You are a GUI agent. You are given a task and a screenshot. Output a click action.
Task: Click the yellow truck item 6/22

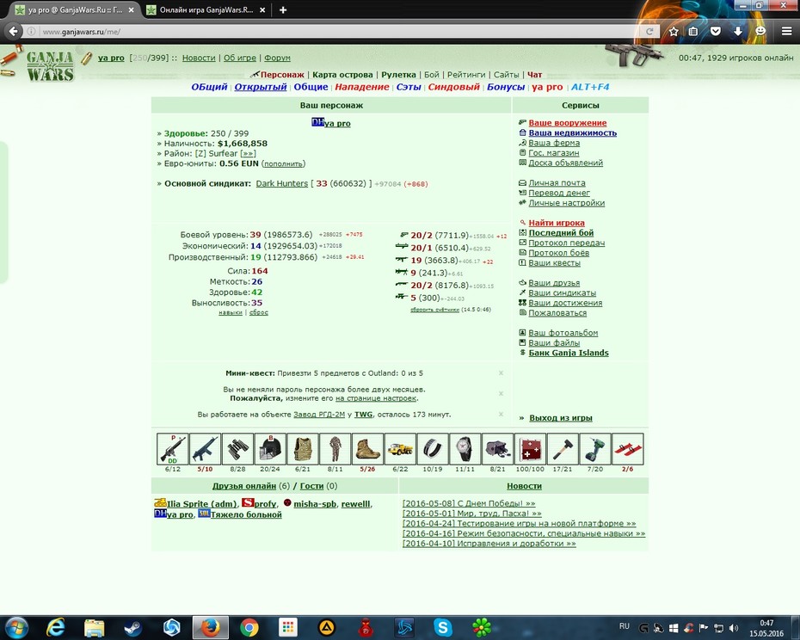pos(400,449)
